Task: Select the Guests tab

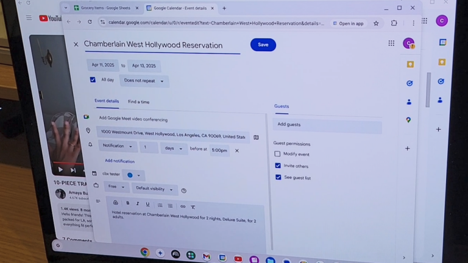Action: pos(282,107)
